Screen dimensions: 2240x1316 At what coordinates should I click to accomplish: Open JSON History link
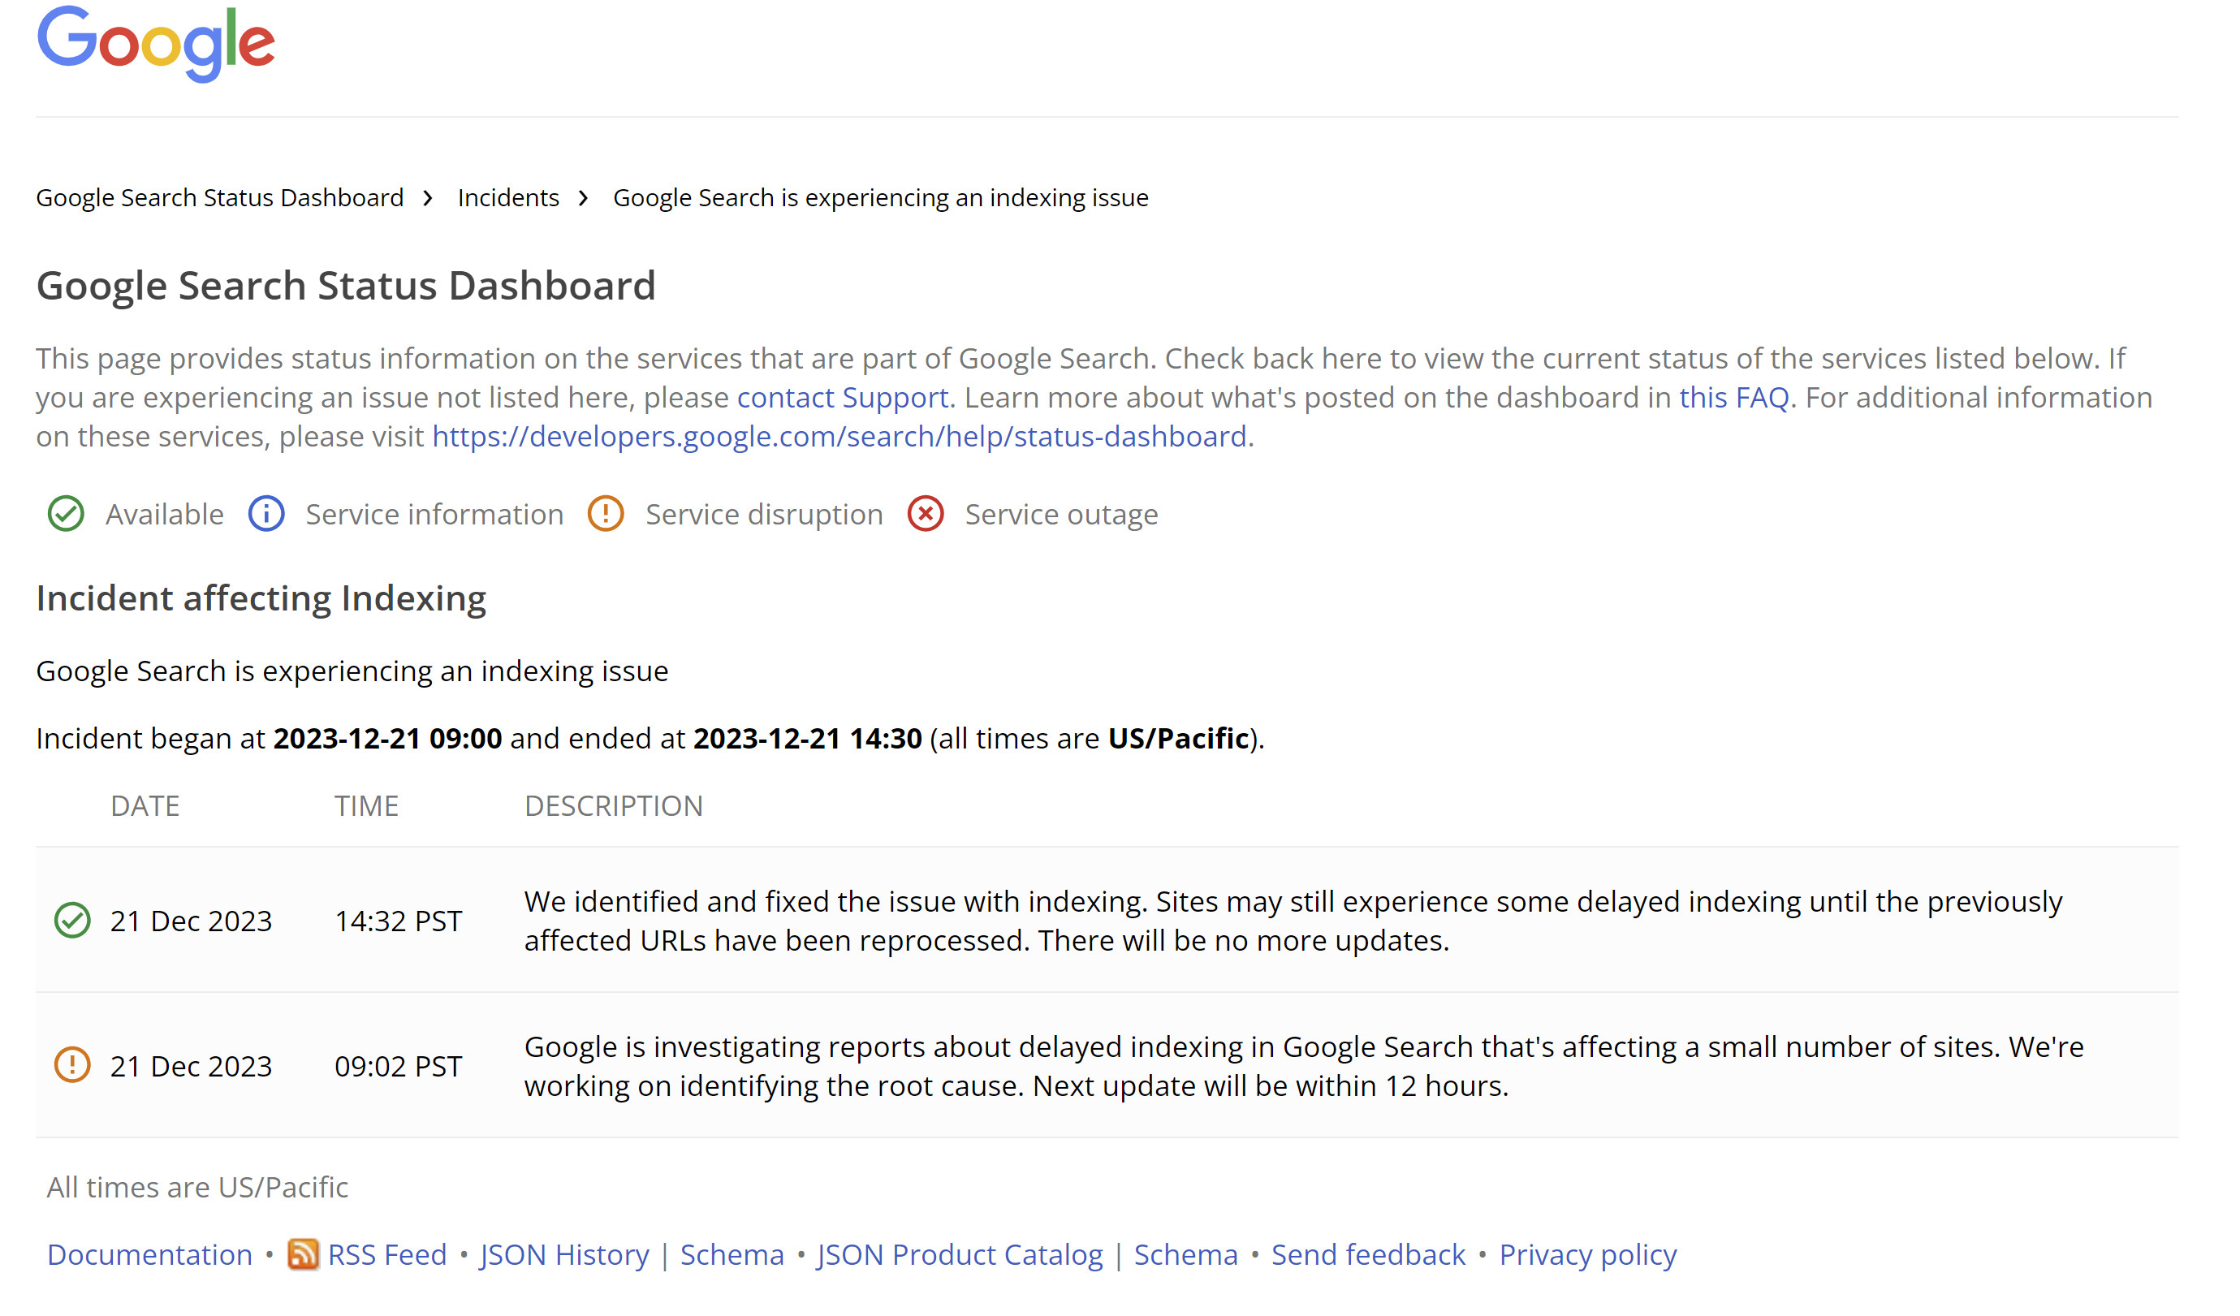coord(564,1254)
